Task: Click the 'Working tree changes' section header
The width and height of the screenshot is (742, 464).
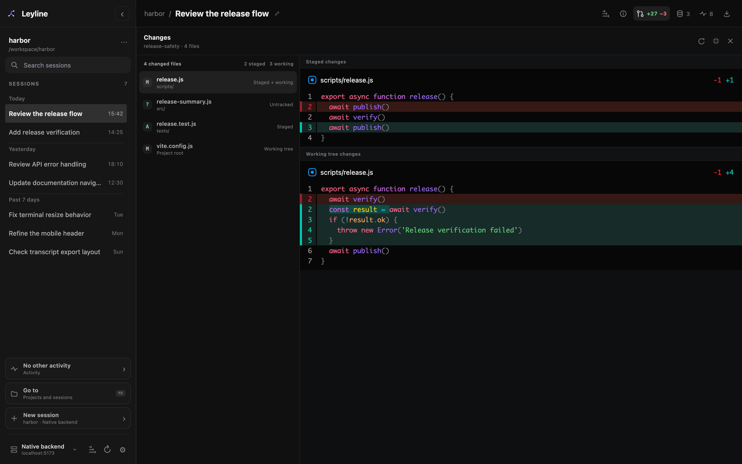Action: [x=333, y=154]
